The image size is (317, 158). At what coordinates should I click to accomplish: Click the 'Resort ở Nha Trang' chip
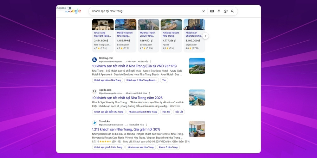point(168,147)
